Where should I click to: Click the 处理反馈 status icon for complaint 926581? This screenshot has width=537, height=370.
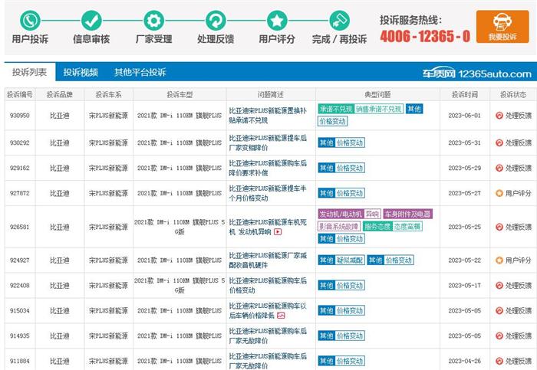tap(499, 227)
